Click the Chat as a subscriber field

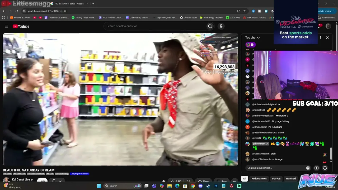[275, 168]
